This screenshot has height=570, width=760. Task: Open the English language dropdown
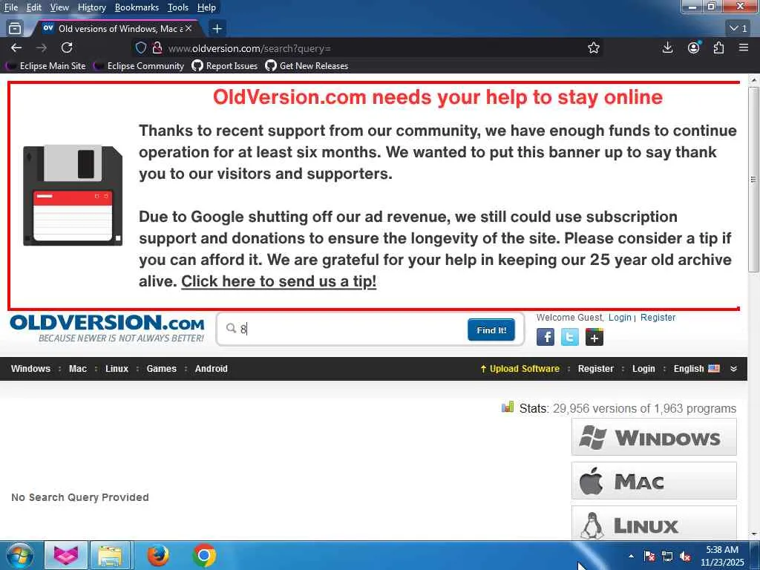696,368
